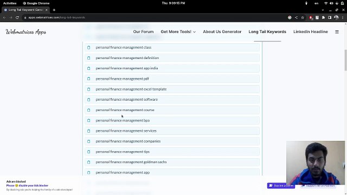Expand the Get More Tools! dropdown
This screenshot has width=347, height=195.
click(x=178, y=32)
